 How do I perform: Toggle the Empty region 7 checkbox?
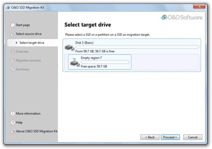pos(78,65)
